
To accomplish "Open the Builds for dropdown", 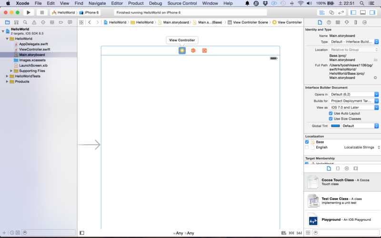I will pyautogui.click(x=354, y=101).
